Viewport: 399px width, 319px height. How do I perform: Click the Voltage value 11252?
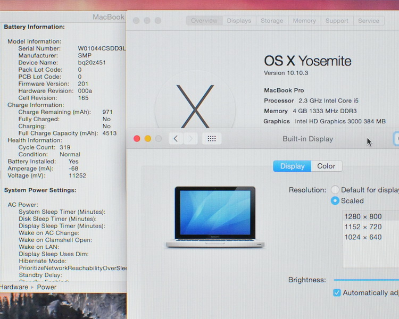pyautogui.click(x=77, y=175)
